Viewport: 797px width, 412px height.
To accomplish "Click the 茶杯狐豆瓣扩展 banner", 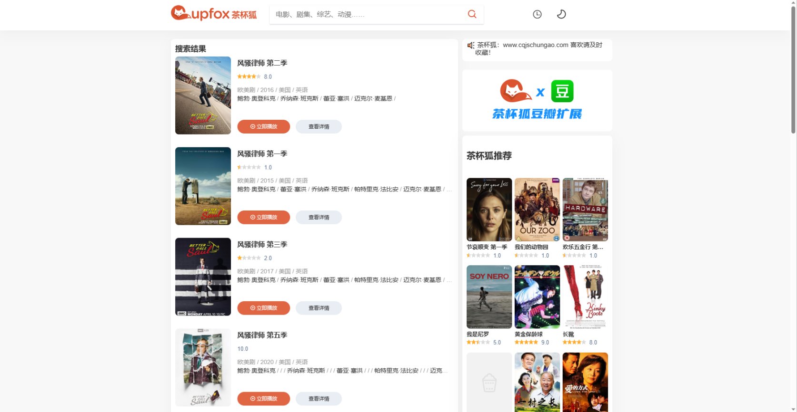I will point(537,100).
